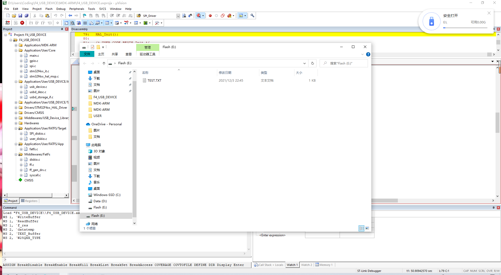Click the Save All toolbar icon

pos(27,16)
